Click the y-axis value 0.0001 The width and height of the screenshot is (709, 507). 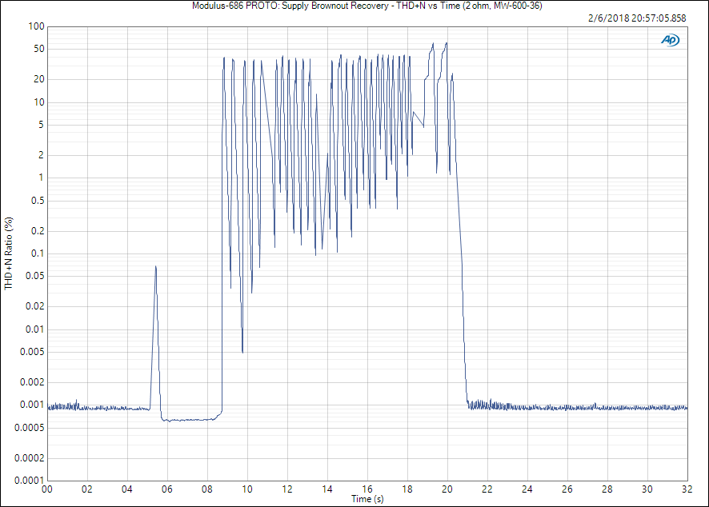click(x=30, y=481)
